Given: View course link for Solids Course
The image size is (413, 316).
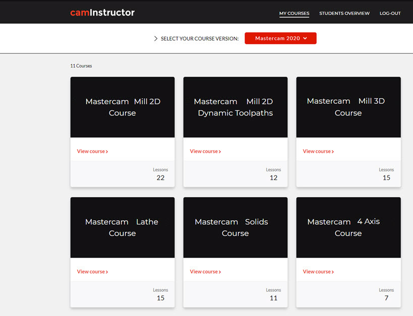Looking at the screenshot, I should (205, 272).
